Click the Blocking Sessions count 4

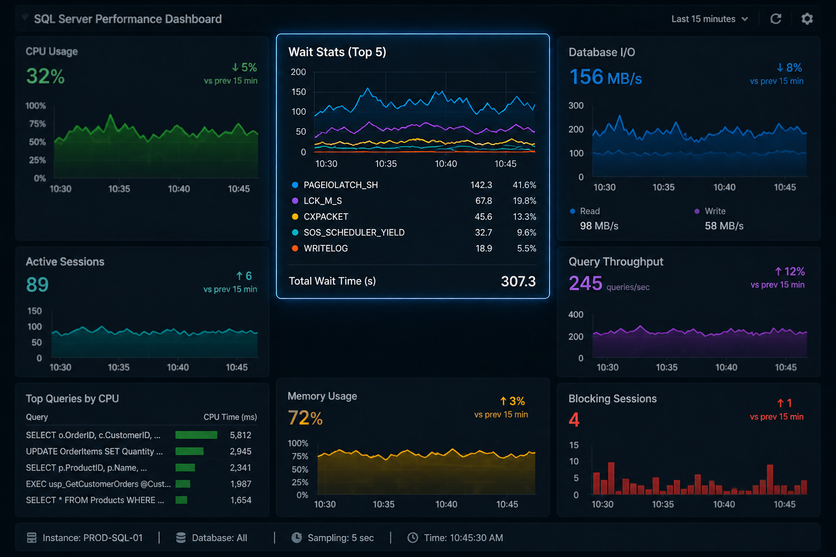pyautogui.click(x=574, y=419)
